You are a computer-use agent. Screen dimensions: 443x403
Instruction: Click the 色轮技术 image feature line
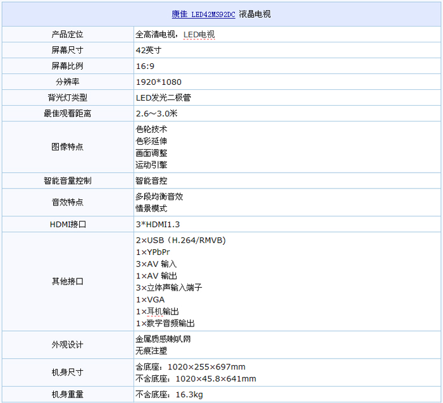point(151,129)
